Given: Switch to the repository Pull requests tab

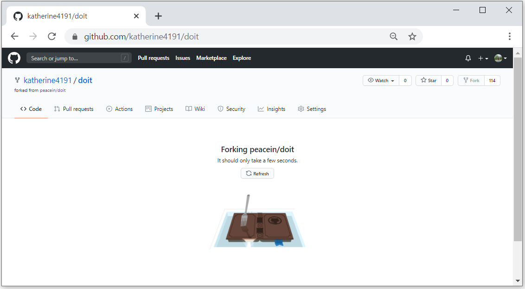Looking at the screenshot, I should tap(74, 109).
